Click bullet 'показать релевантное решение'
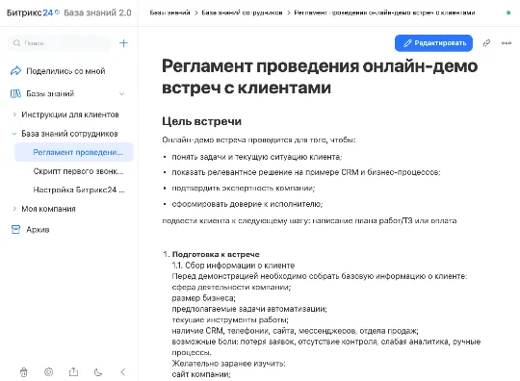 coord(306,172)
